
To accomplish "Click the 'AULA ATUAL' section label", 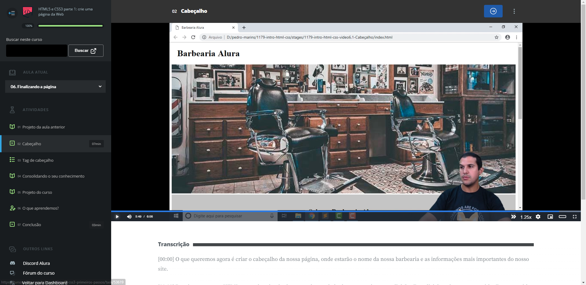I will click(35, 72).
